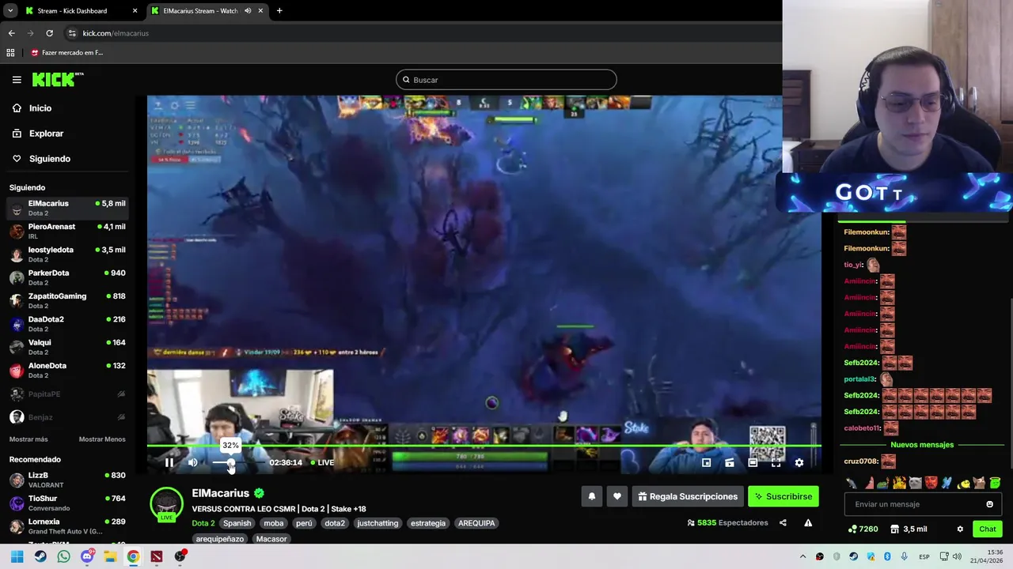1013x569 pixels.
Task: Pause the live stream video
Action: click(169, 462)
